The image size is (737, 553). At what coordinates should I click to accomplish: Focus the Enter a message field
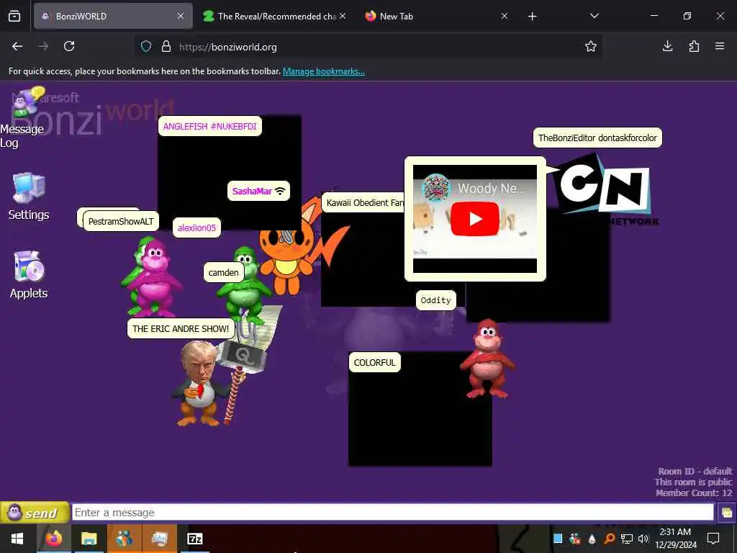point(392,513)
